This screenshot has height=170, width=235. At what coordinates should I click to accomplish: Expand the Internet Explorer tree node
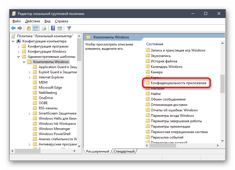click(x=29, y=77)
